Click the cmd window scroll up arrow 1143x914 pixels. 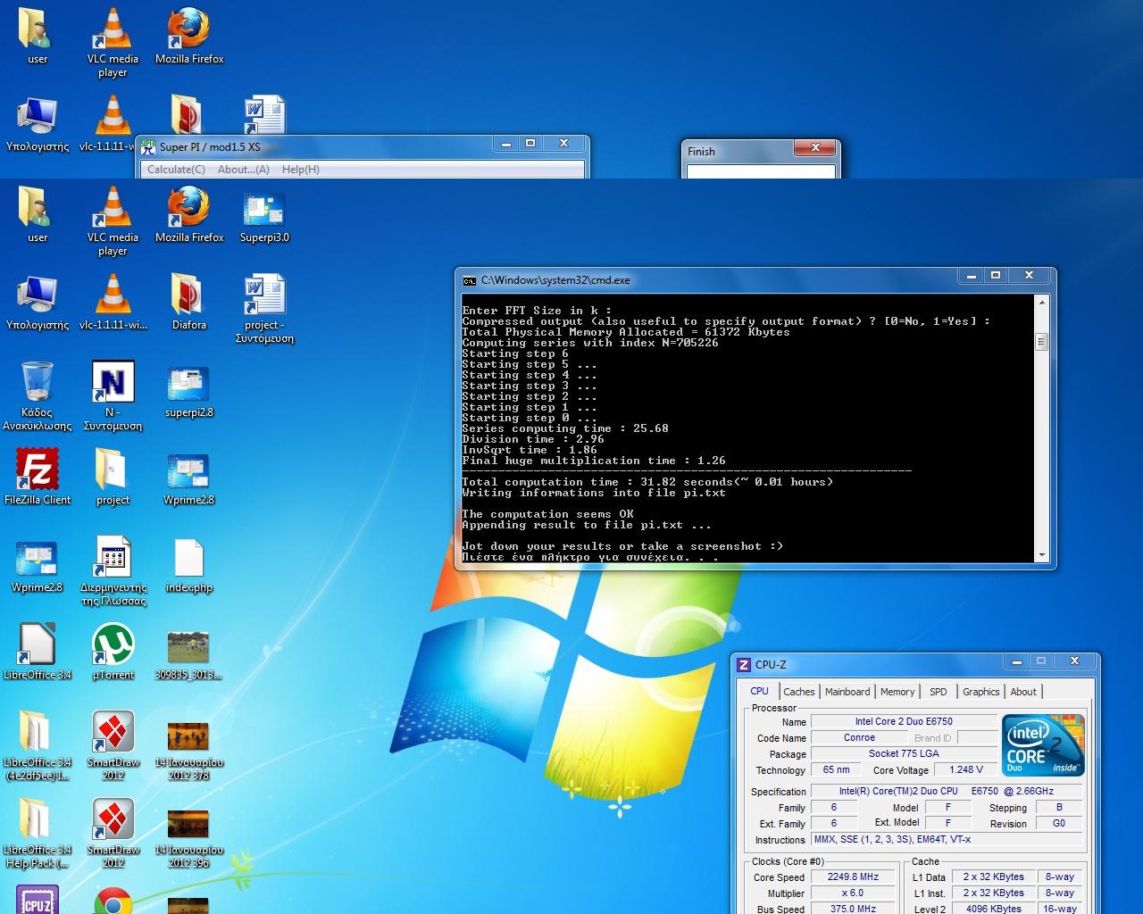click(1040, 303)
